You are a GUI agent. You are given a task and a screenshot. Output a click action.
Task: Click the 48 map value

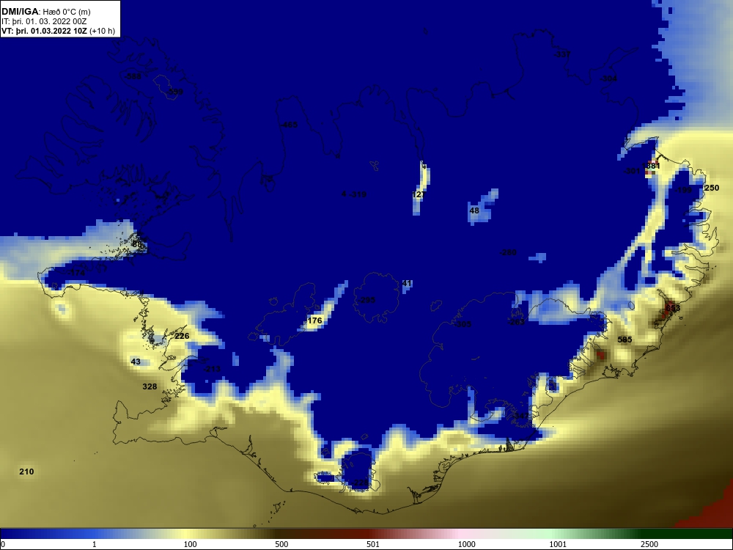tap(474, 211)
